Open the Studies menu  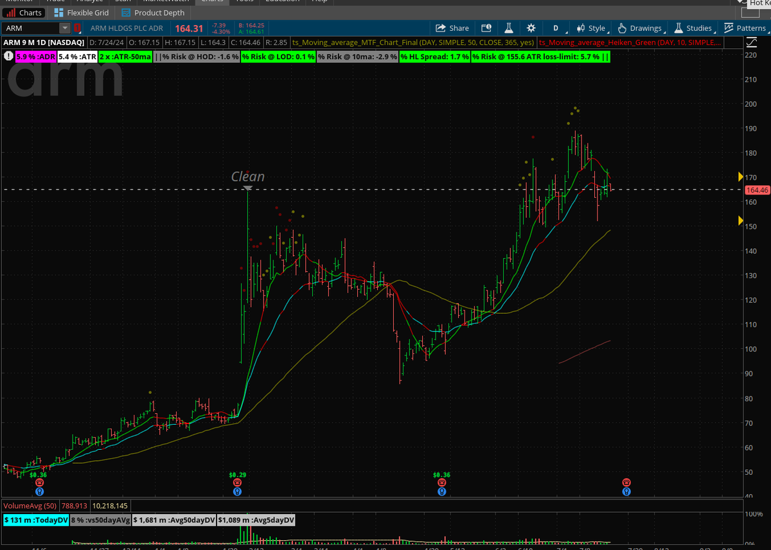click(693, 28)
